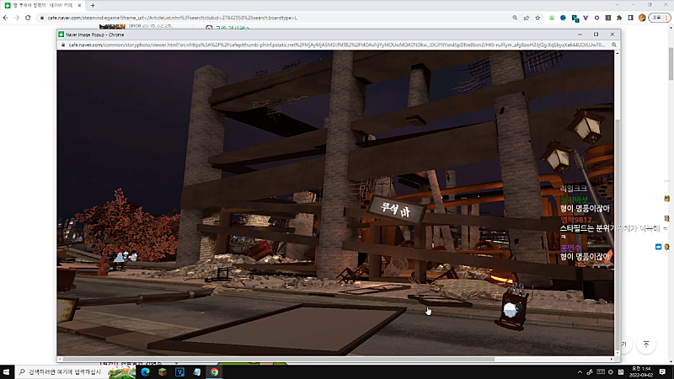
Task: Share this page from the address bar
Action: click(527, 18)
